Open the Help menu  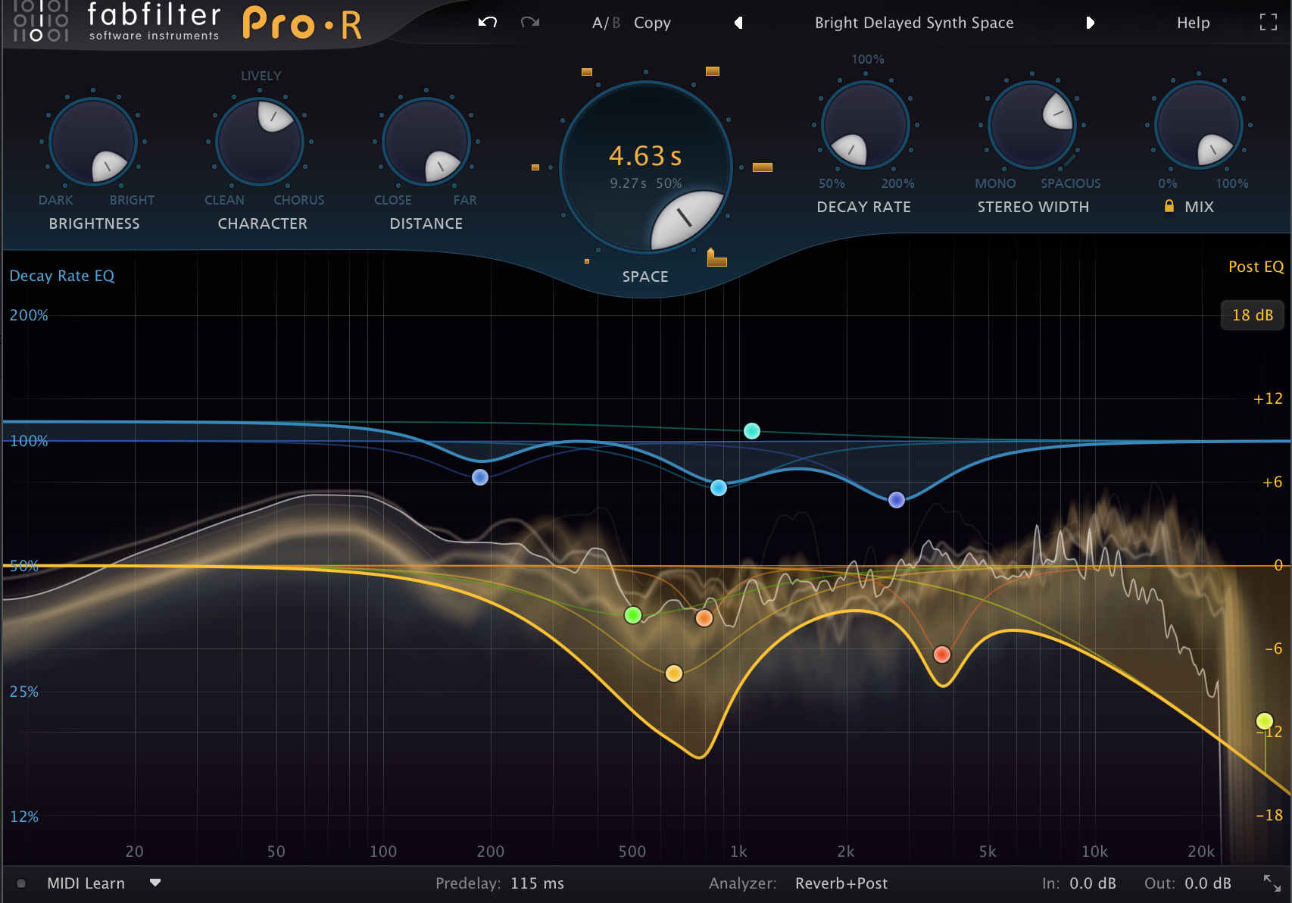tap(1193, 23)
